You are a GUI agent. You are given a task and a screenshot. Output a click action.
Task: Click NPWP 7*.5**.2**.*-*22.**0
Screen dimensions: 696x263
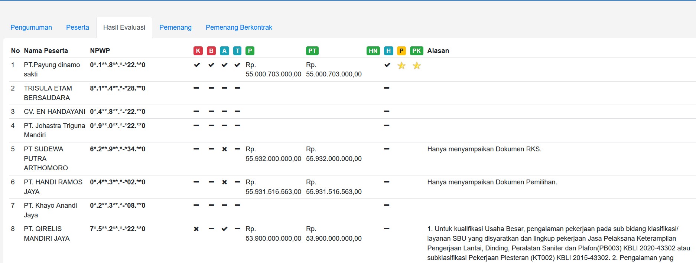click(x=118, y=229)
